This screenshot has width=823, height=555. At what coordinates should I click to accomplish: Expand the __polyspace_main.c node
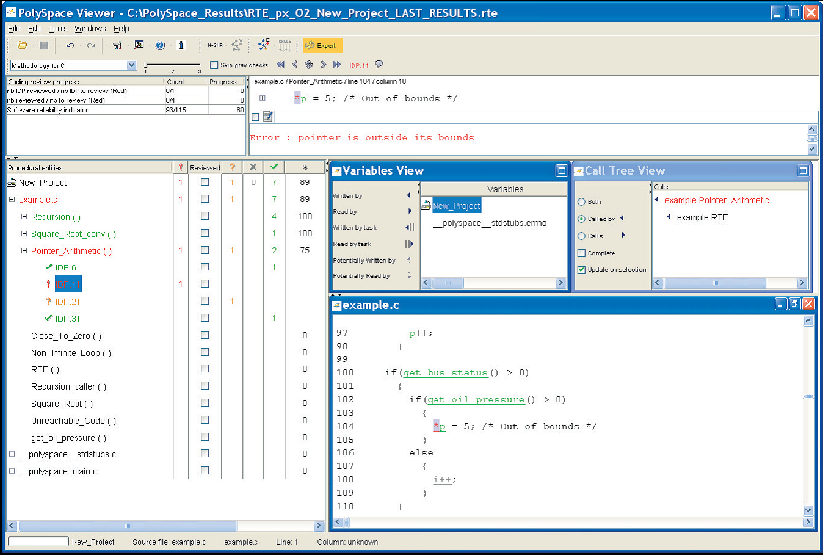[x=12, y=471]
